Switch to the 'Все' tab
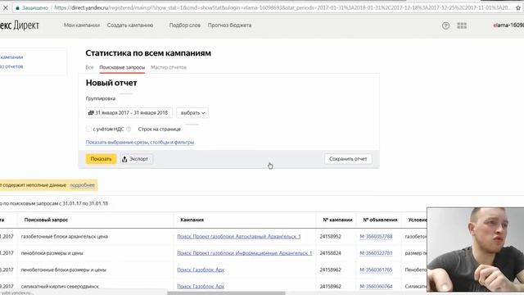This screenshot has width=524, height=295. (89, 67)
